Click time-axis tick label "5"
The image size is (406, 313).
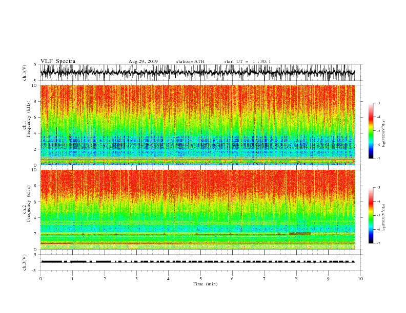click(x=200, y=279)
